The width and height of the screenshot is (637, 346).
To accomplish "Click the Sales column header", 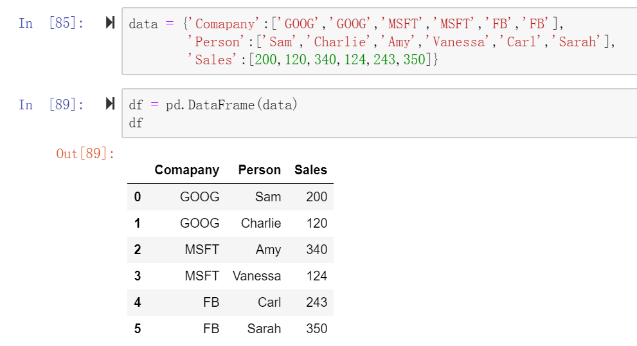I will (x=310, y=170).
